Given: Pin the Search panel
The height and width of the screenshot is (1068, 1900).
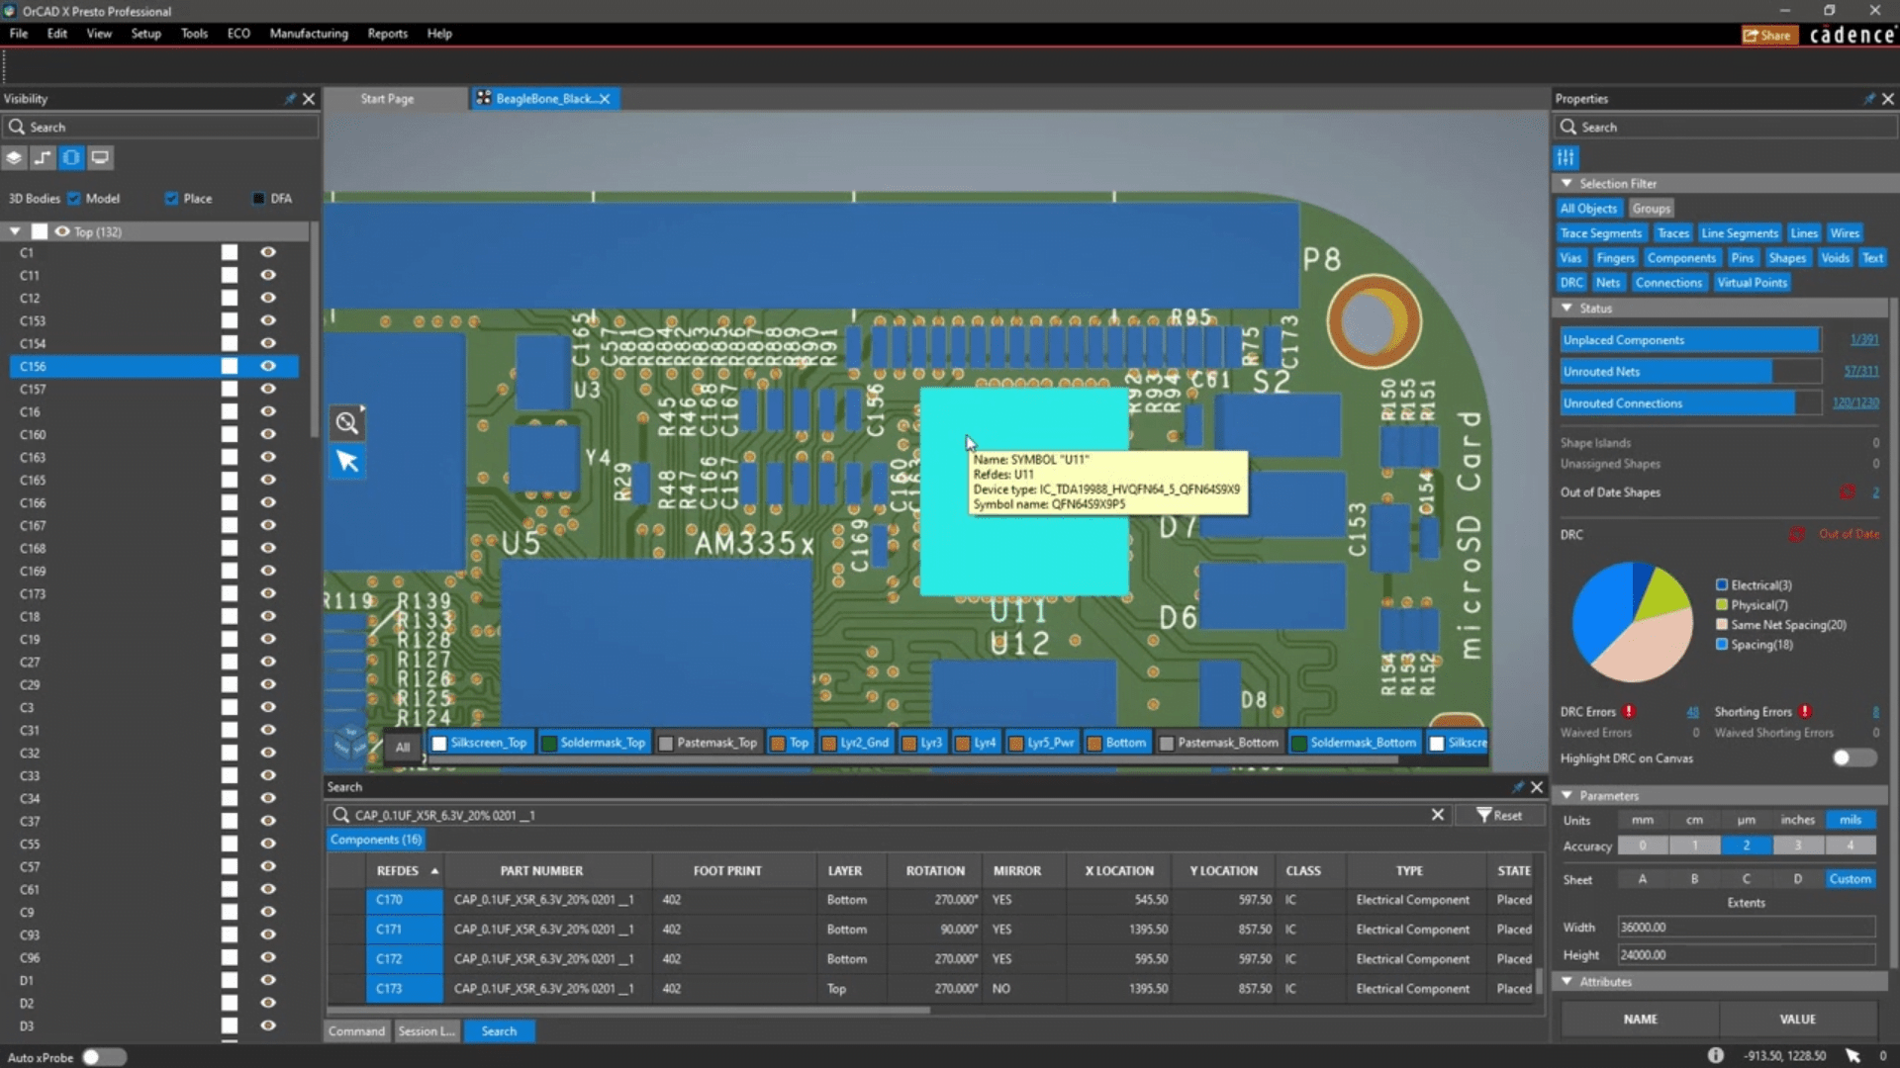Looking at the screenshot, I should [x=1518, y=787].
